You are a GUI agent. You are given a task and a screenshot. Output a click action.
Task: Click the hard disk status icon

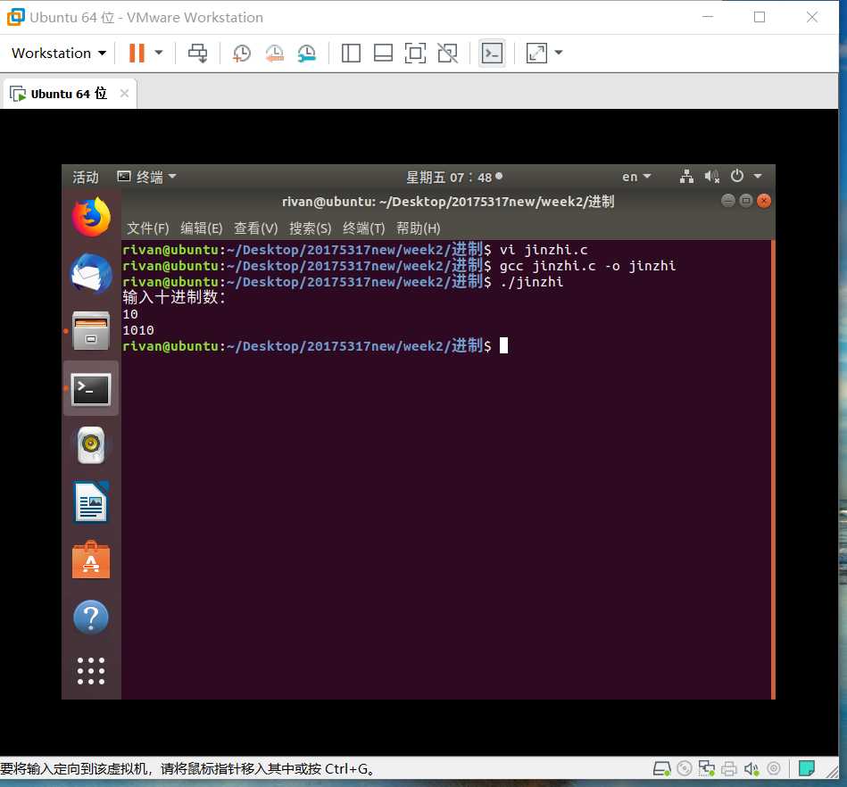(x=661, y=768)
